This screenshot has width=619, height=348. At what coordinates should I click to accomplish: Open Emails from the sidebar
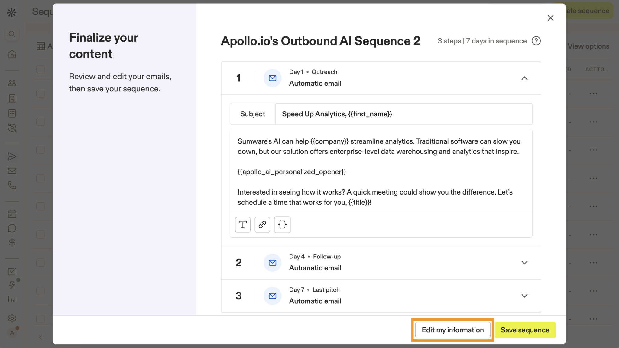tap(12, 171)
